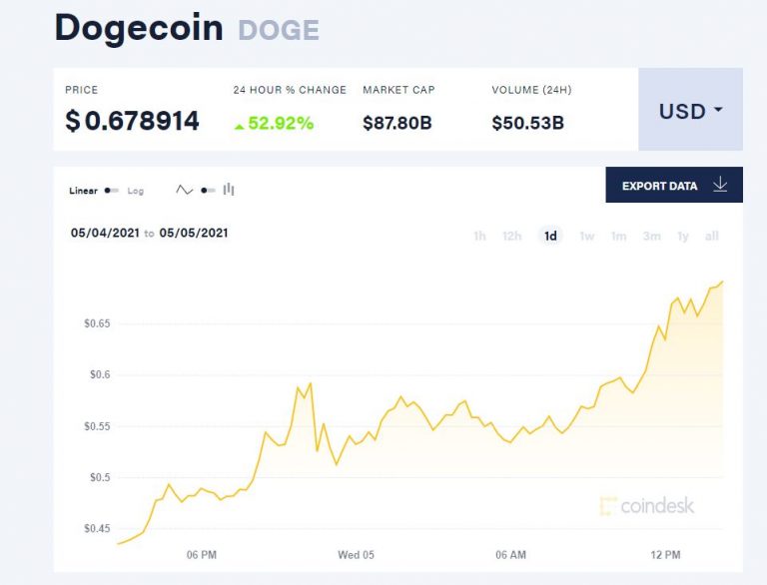Click the green 24-hour change arrow
Image resolution: width=767 pixels, height=585 pixels.
click(x=240, y=125)
